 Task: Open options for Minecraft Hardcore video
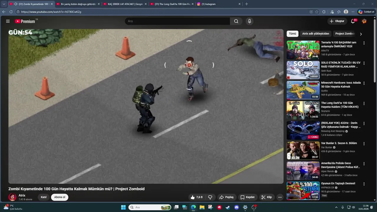(364, 83)
